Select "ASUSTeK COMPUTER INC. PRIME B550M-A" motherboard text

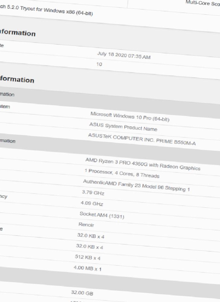(x=142, y=139)
